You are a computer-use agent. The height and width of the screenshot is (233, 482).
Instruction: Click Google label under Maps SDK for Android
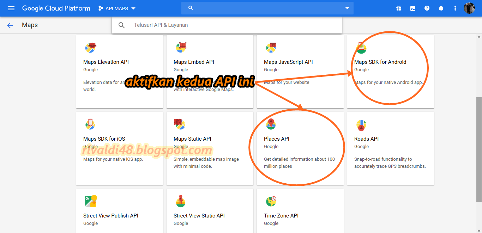pyautogui.click(x=361, y=70)
